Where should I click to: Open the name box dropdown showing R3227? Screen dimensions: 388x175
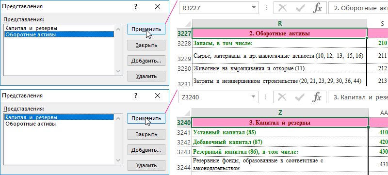pos(253,8)
